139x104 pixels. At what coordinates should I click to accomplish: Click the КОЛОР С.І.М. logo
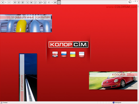[68, 45]
